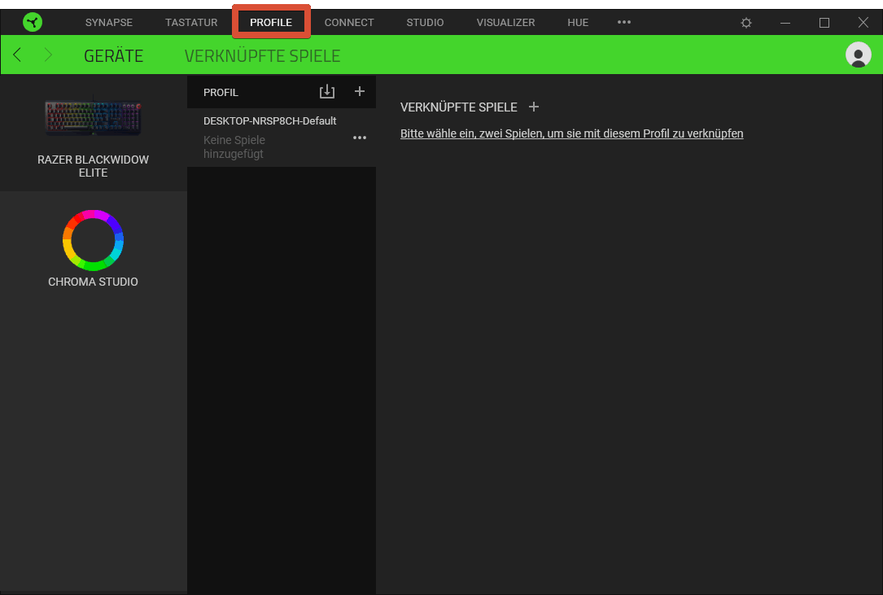883x595 pixels.
Task: Open the STUDIO tab
Action: pos(425,23)
